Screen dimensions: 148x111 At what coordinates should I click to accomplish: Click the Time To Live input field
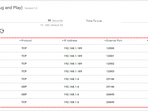(135, 21)
